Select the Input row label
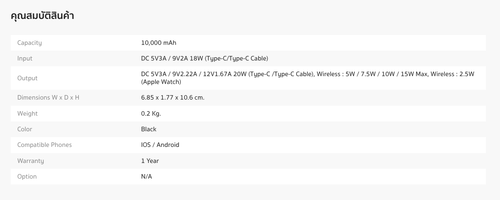Image resolution: width=500 pixels, height=200 pixels. click(x=25, y=58)
